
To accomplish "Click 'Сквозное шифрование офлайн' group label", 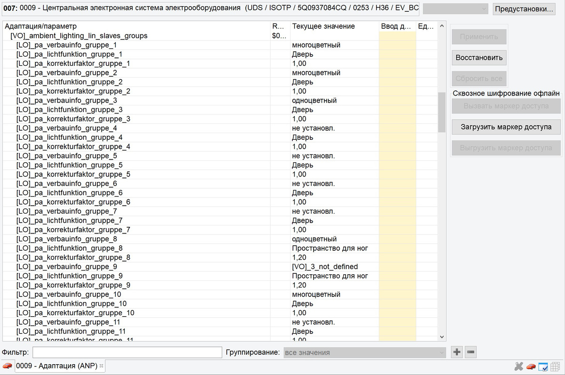I will (x=506, y=93).
